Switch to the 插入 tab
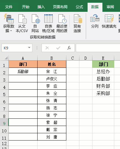 (41, 7)
